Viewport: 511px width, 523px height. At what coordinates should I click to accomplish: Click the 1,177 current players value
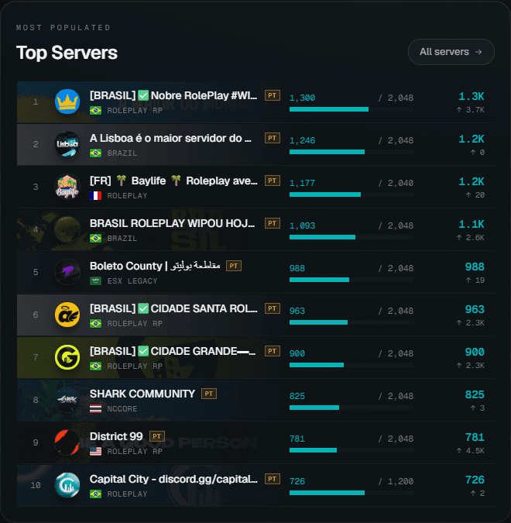coord(302,183)
